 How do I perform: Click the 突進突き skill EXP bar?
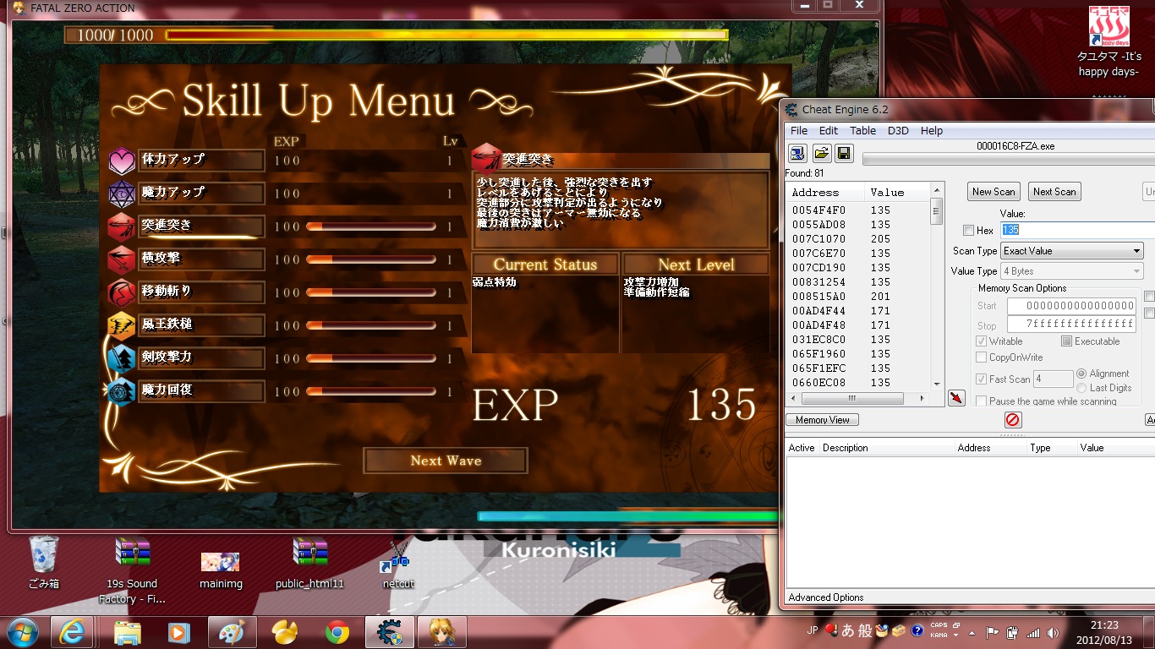coord(370,226)
